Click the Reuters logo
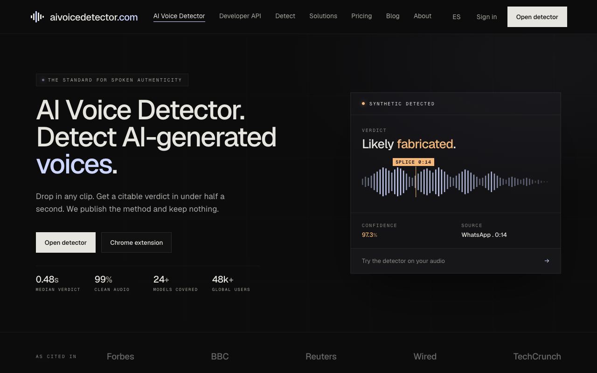 [x=321, y=357]
